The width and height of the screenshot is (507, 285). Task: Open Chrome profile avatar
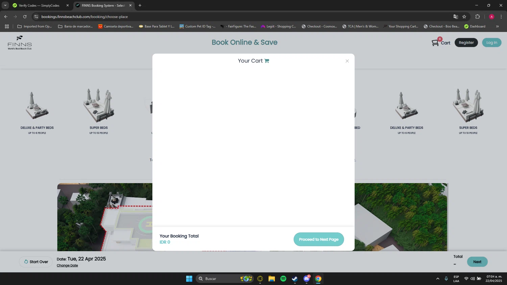(x=491, y=17)
